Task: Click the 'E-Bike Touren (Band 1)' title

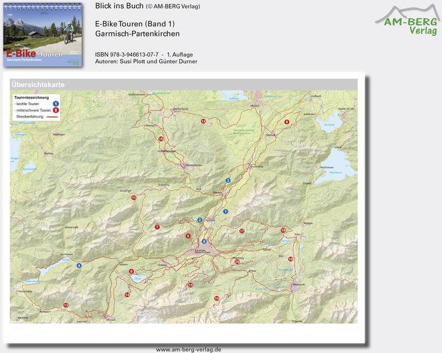Action: pos(135,24)
